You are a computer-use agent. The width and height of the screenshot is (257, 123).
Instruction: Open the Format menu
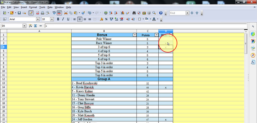(33, 7)
